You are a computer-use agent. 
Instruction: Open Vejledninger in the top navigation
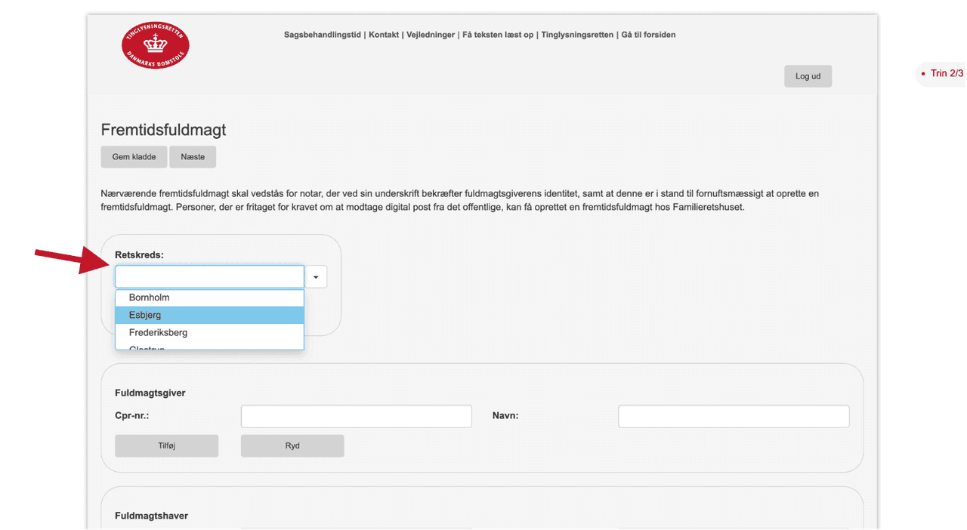[x=431, y=35]
